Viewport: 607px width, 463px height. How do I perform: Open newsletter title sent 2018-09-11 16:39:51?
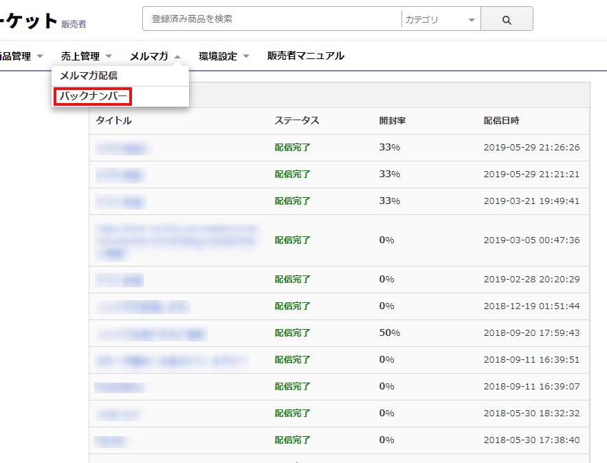tap(171, 360)
